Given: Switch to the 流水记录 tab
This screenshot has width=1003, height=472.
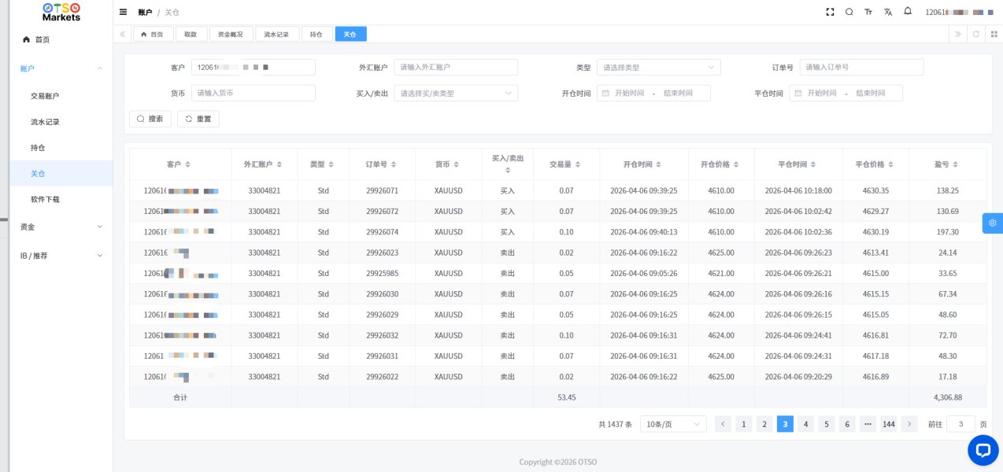Looking at the screenshot, I should 276,35.
